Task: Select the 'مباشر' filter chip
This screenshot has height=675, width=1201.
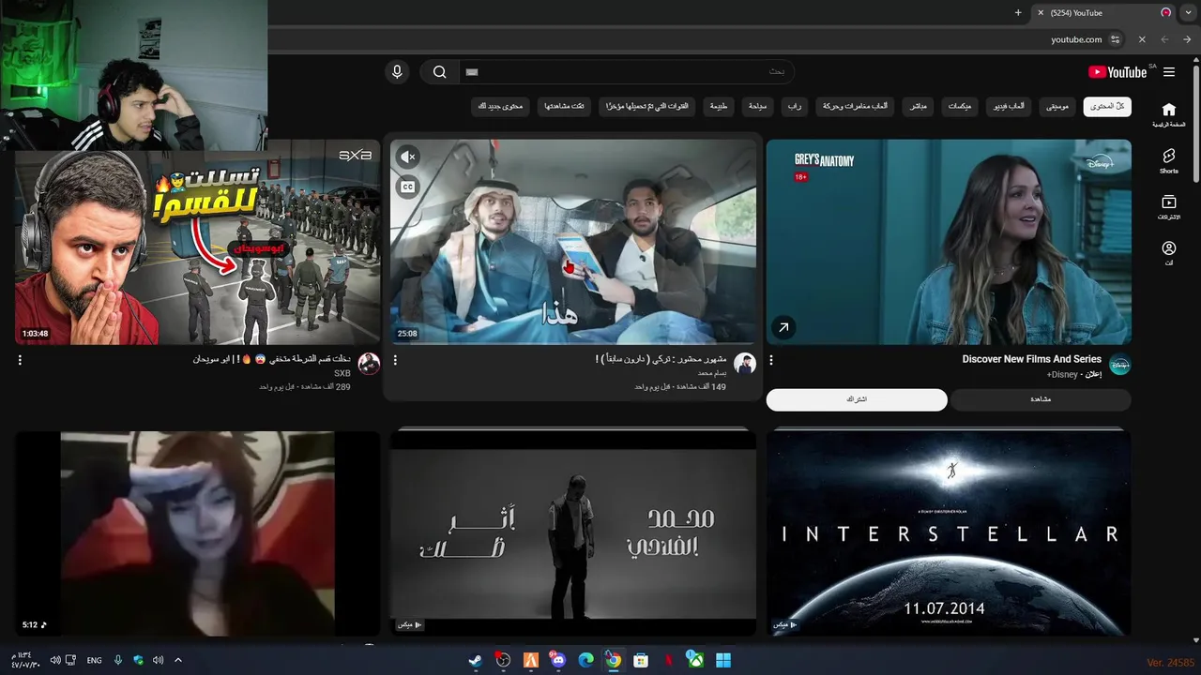Action: [918, 106]
